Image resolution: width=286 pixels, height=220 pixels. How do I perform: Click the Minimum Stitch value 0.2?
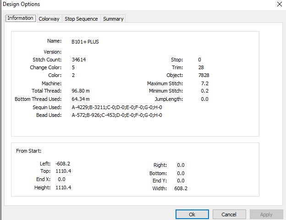click(205, 91)
